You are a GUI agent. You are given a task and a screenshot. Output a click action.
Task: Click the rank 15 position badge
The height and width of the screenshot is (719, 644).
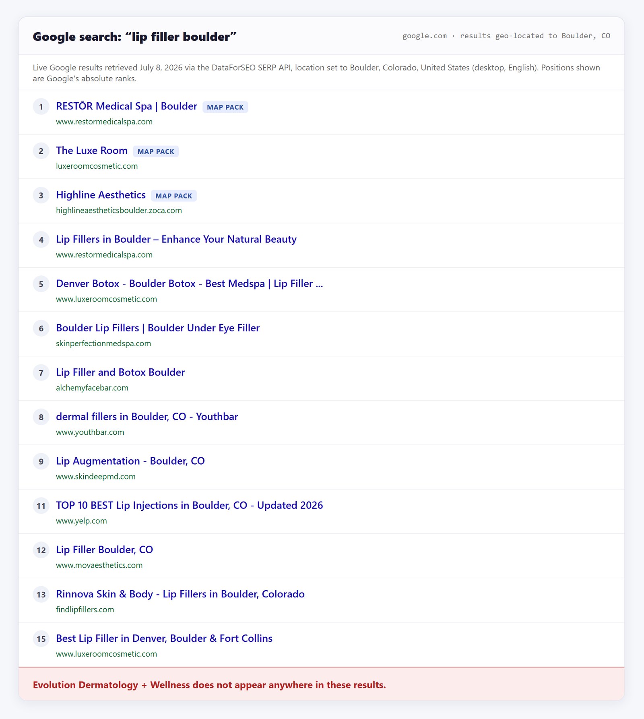tap(41, 638)
